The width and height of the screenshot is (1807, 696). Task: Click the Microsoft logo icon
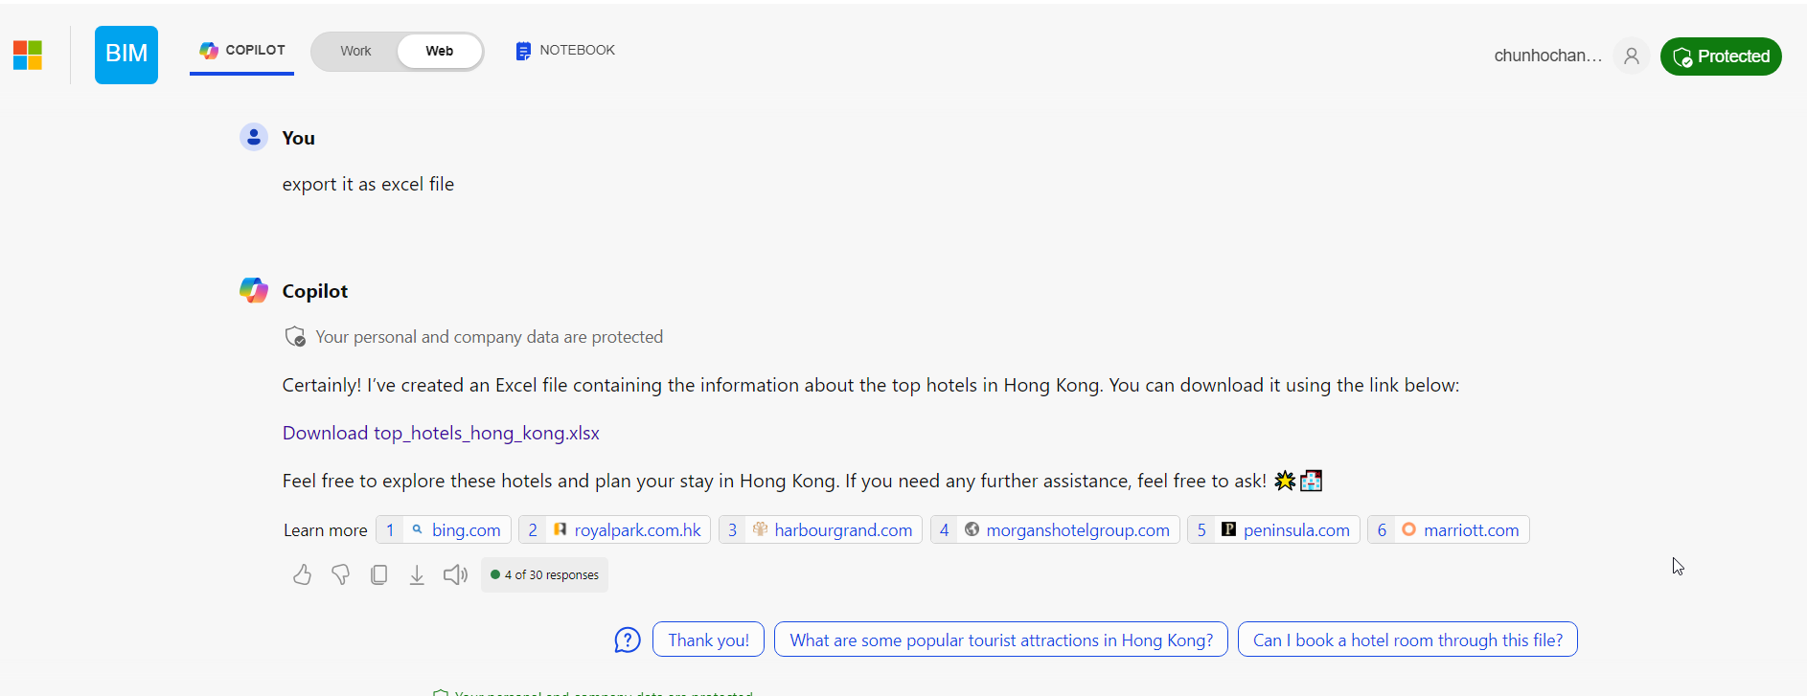pos(28,55)
